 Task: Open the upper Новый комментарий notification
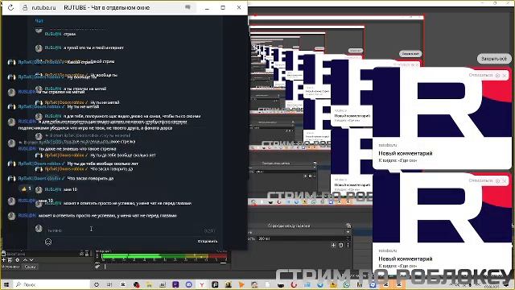pos(442,118)
